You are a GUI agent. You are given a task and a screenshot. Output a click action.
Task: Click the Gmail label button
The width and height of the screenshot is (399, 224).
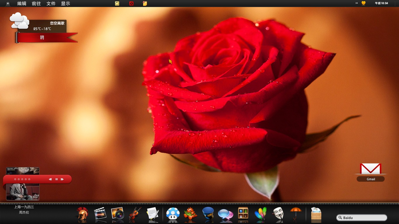tap(371, 179)
